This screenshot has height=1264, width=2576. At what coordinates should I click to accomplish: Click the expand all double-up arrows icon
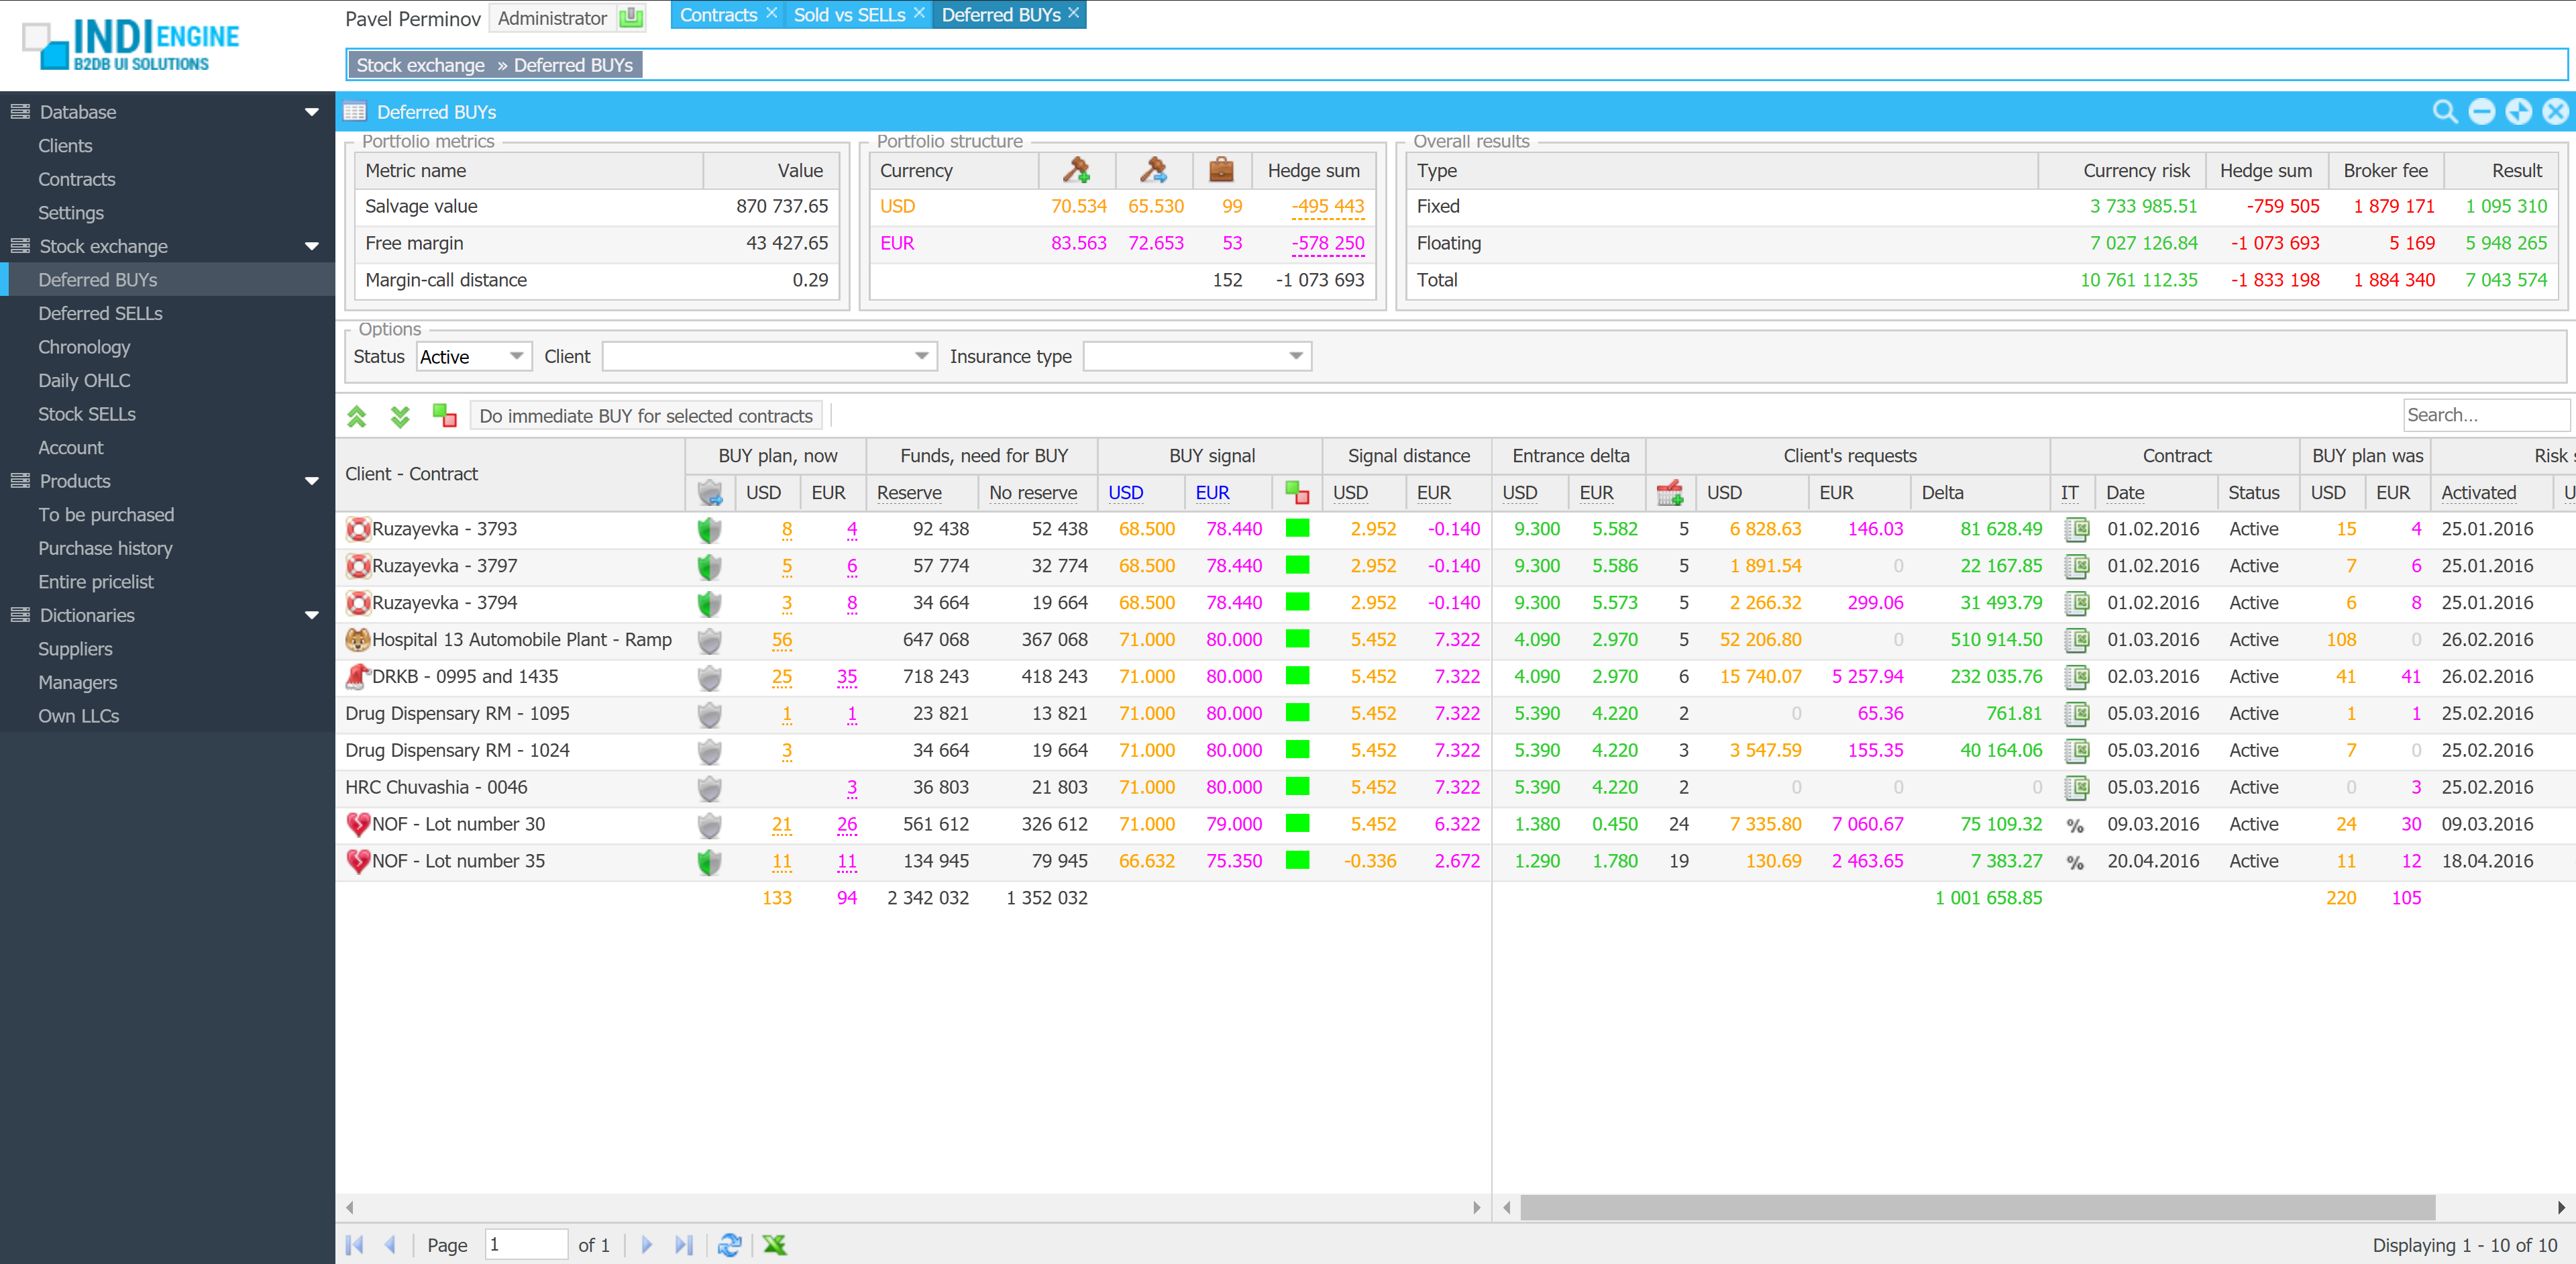point(357,416)
